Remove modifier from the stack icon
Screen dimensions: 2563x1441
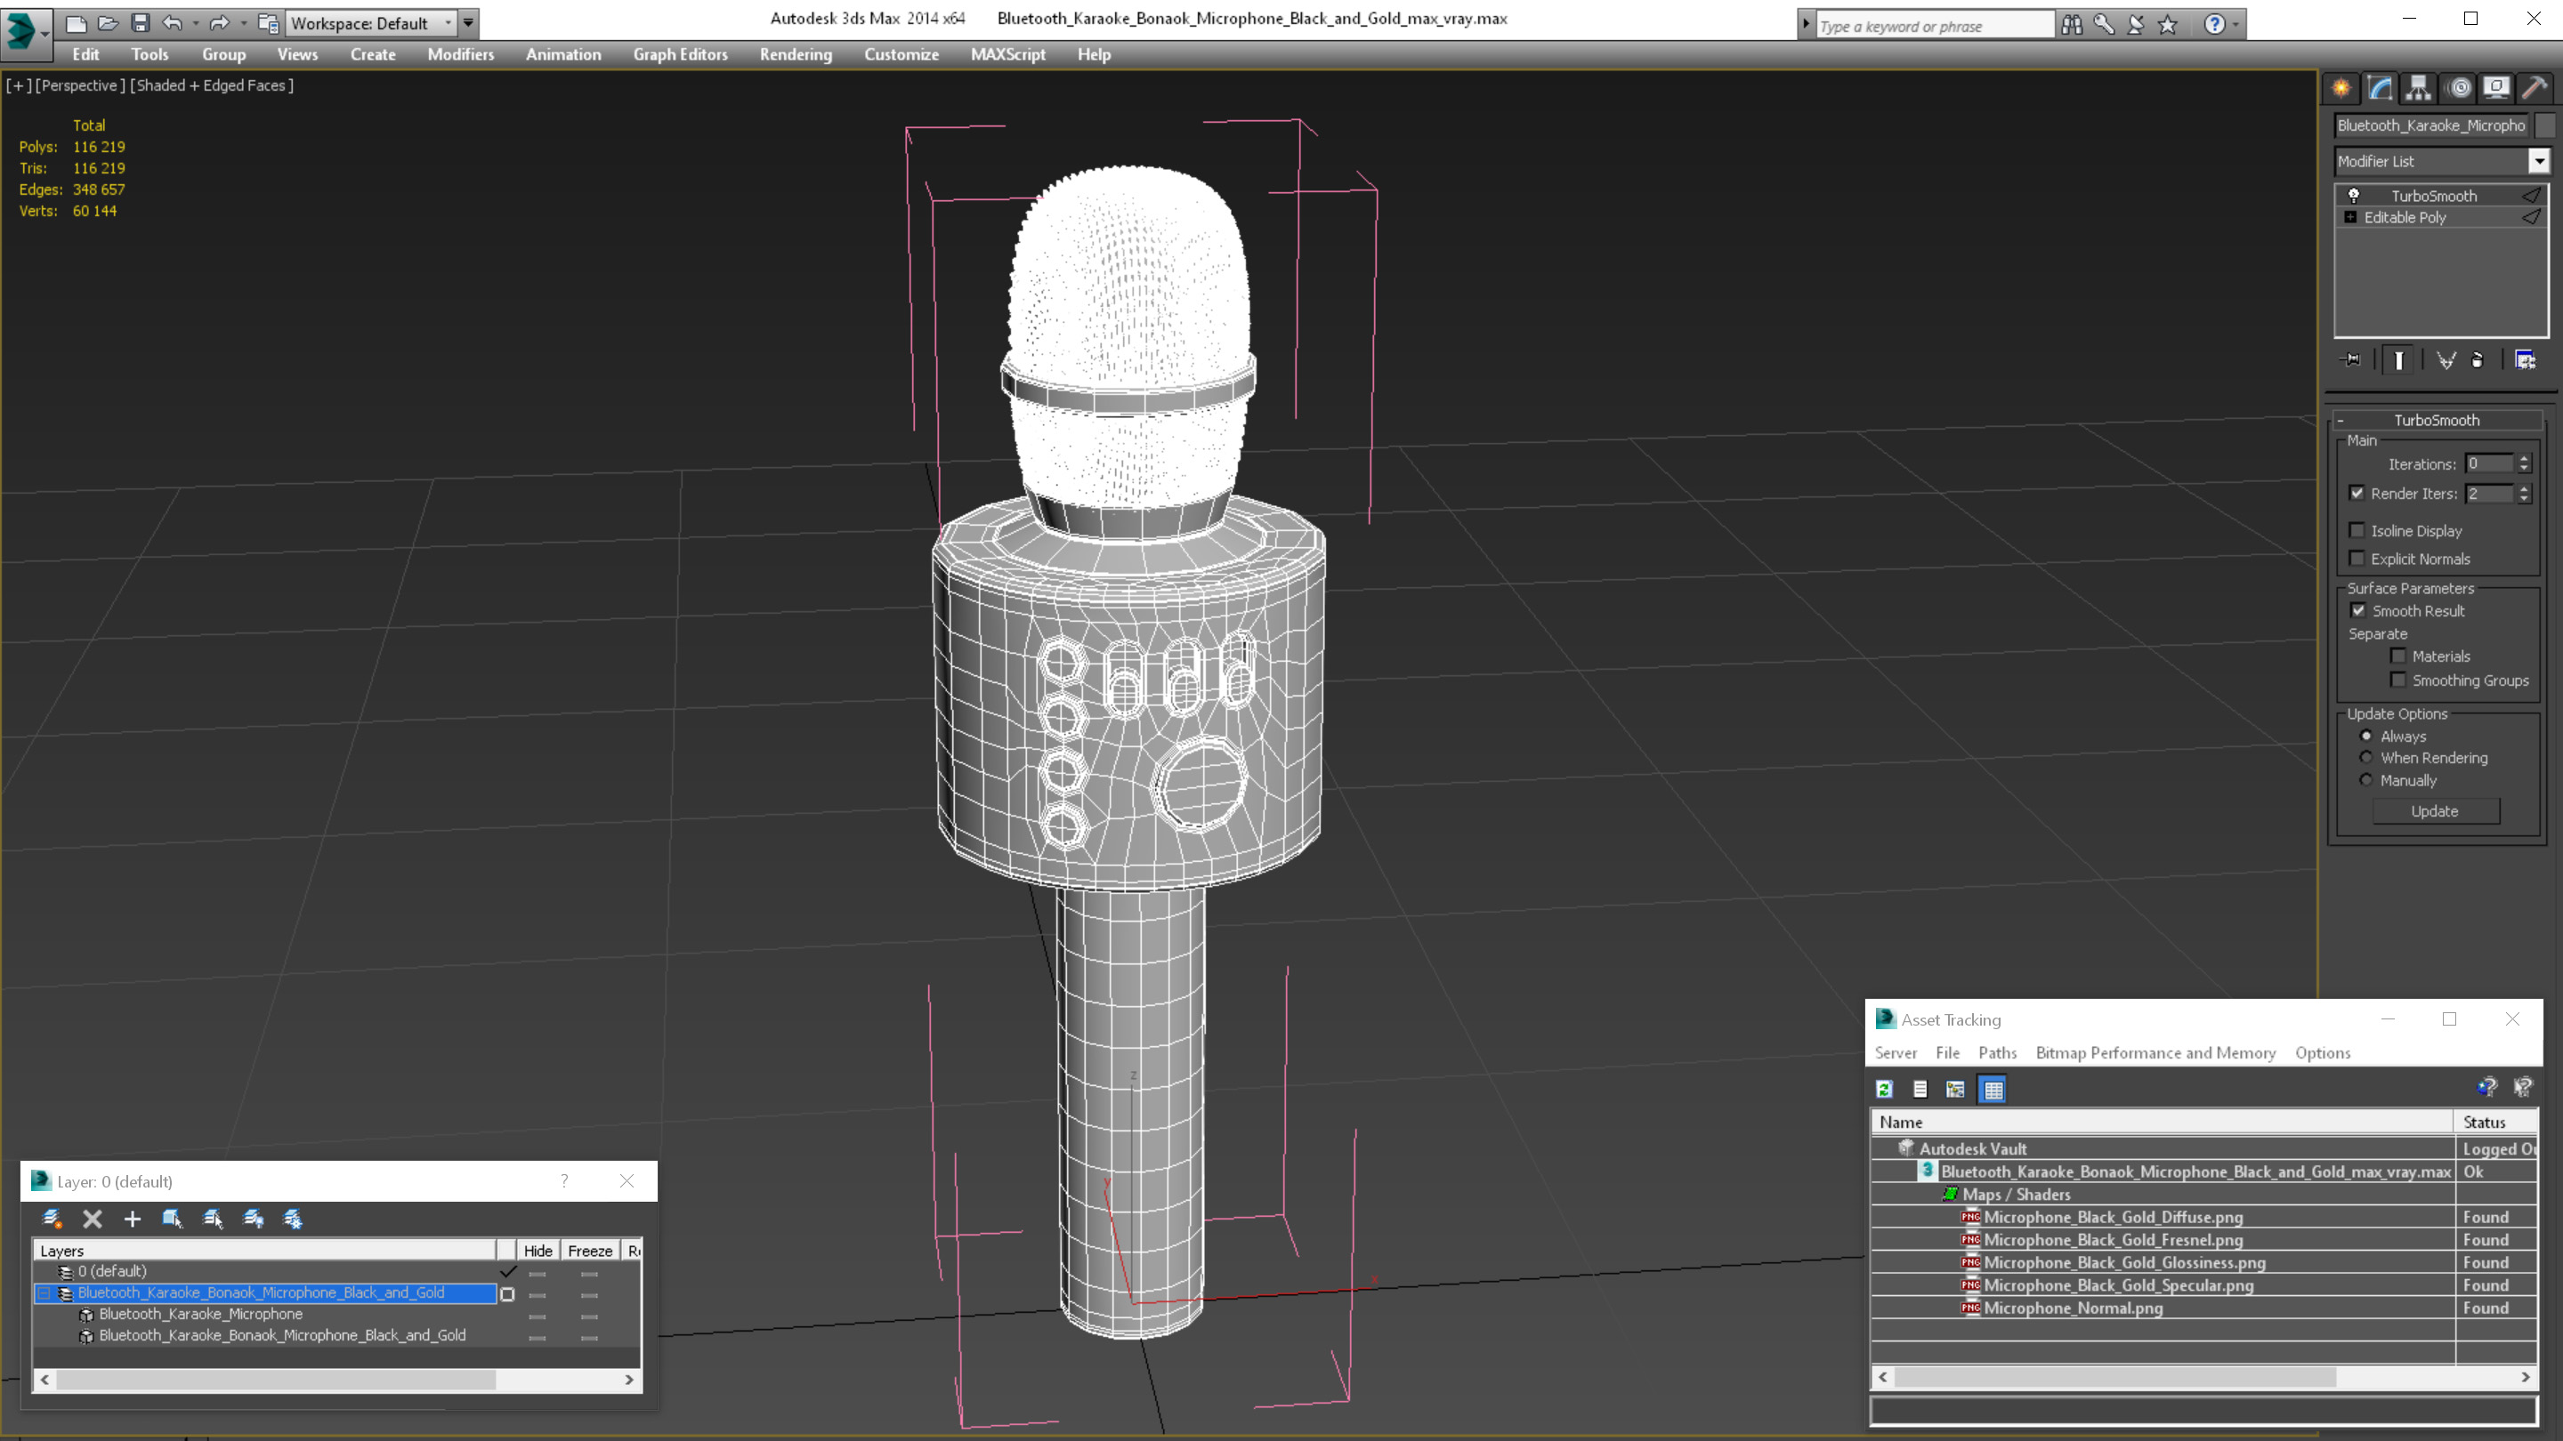[x=2478, y=360]
